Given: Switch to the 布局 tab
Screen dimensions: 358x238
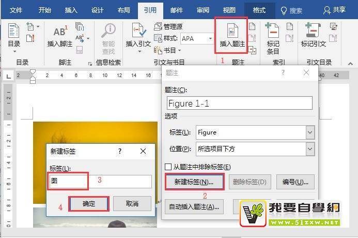Looking at the screenshot, I should click(124, 10).
